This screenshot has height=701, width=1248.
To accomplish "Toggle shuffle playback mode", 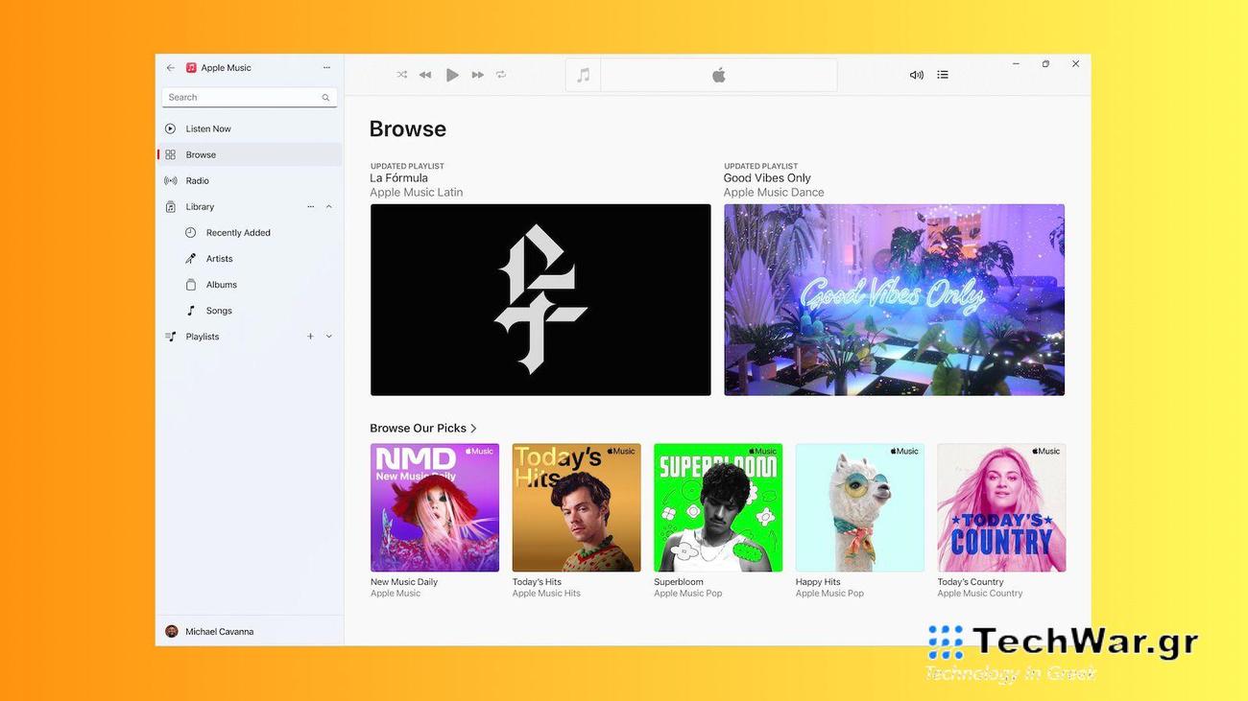I will [401, 74].
